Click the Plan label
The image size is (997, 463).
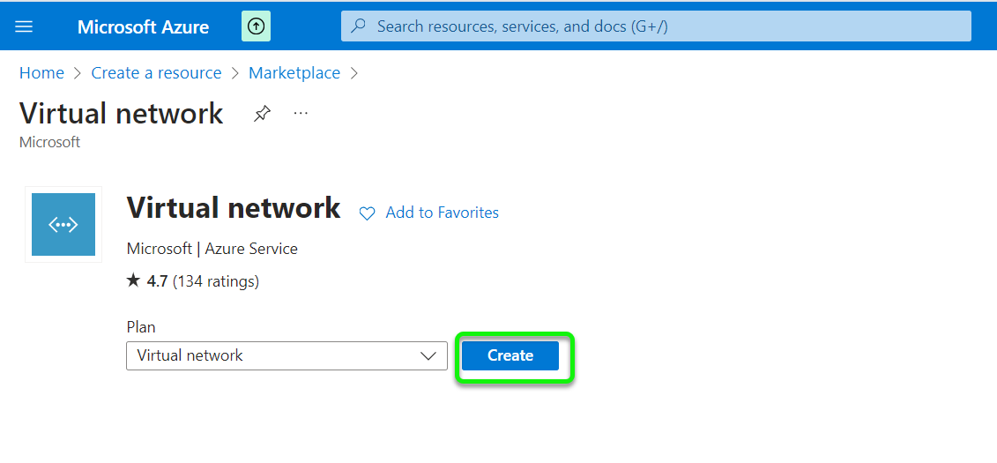tap(141, 327)
